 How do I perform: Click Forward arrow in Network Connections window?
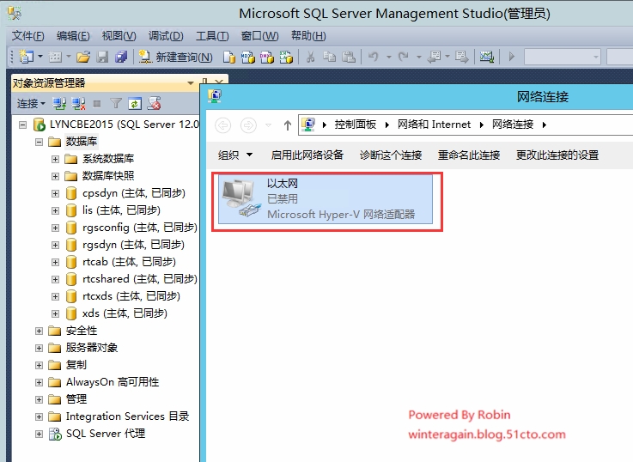(x=248, y=125)
